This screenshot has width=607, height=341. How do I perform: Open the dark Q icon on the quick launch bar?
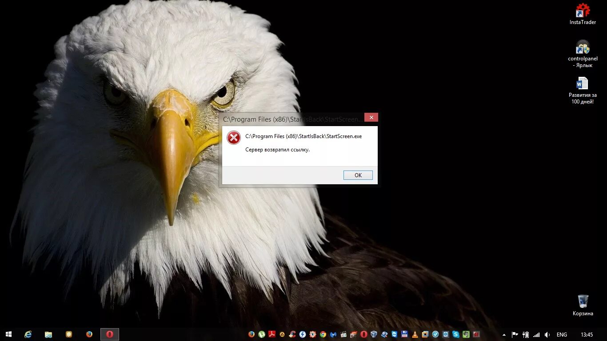pos(446,334)
